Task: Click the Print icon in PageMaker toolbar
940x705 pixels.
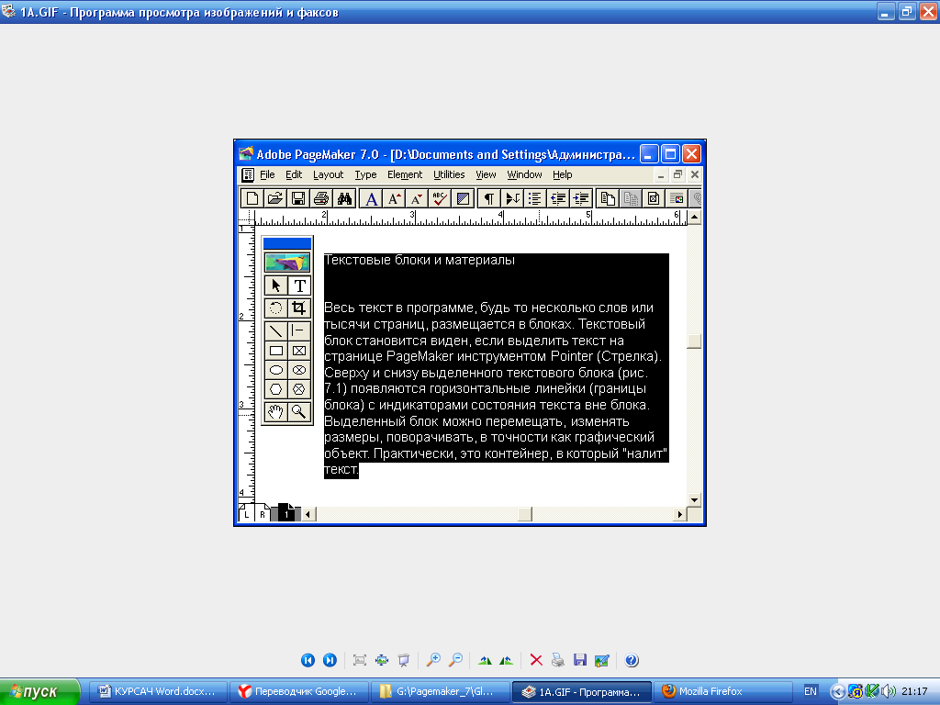Action: tap(320, 198)
